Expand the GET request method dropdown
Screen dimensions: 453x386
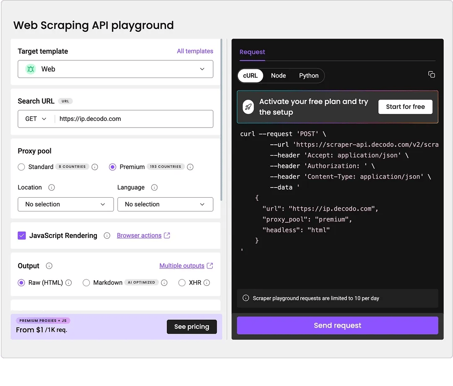point(36,119)
